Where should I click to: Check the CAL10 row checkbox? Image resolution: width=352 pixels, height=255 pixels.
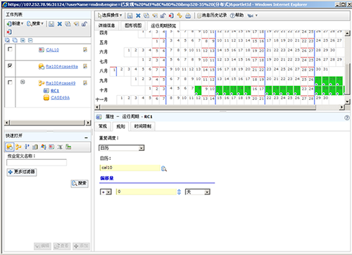coord(10,49)
